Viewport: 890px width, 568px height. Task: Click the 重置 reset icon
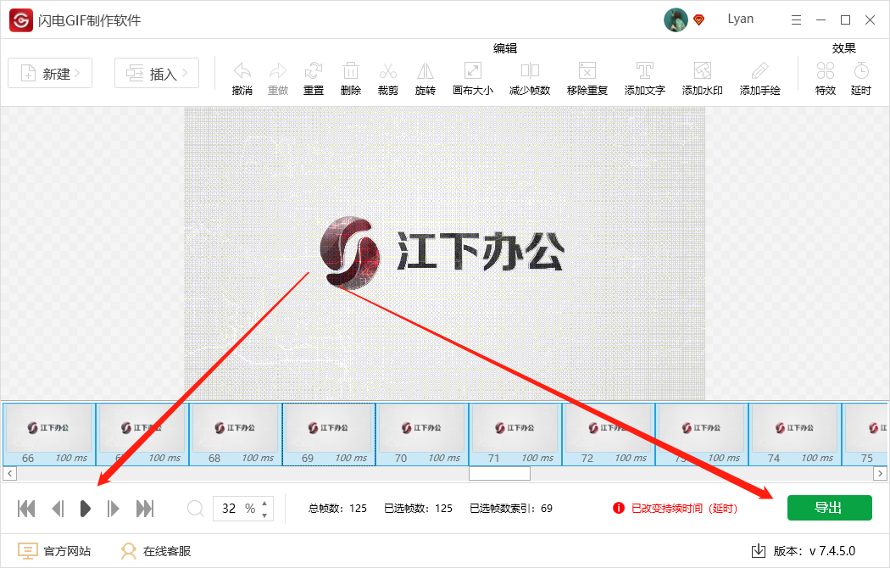[314, 71]
